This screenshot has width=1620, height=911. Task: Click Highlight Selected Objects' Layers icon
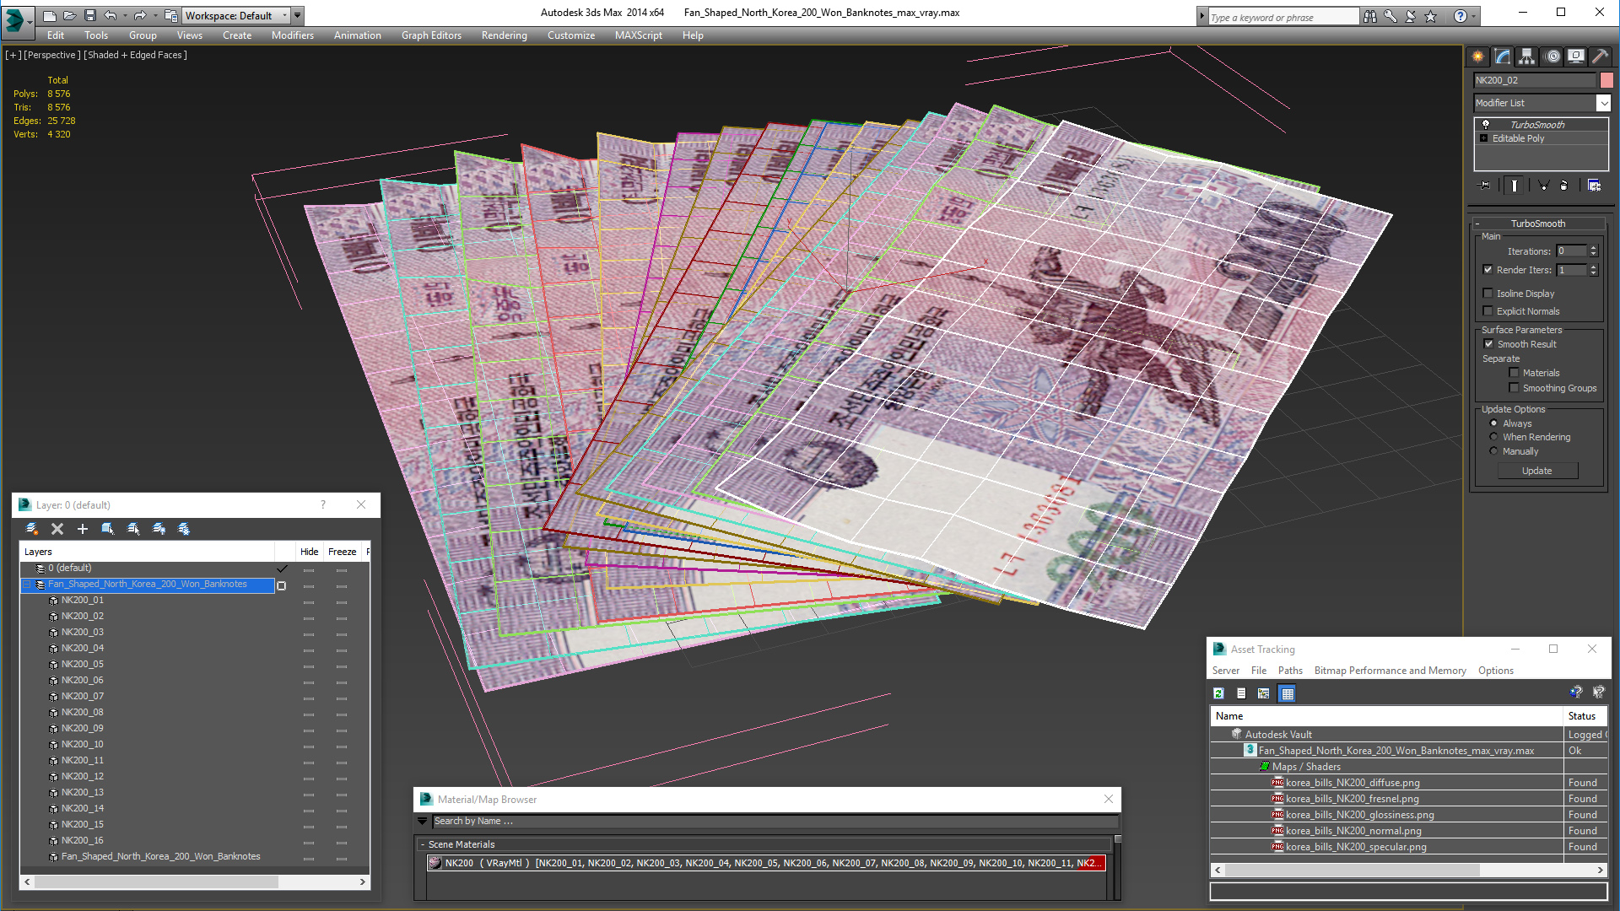click(x=133, y=529)
